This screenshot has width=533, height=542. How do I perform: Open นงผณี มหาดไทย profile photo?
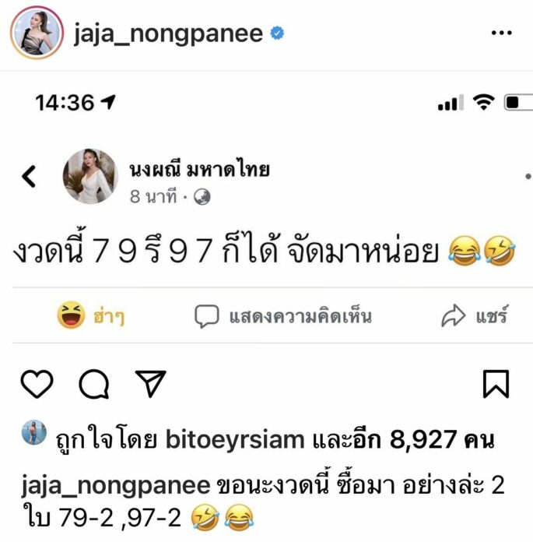click(90, 176)
